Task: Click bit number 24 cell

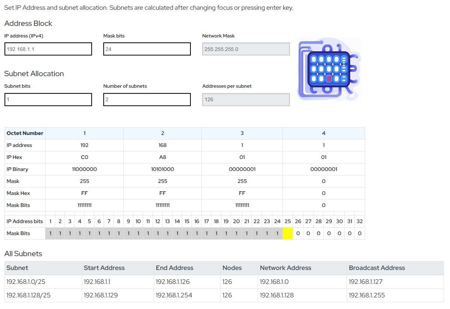Action: point(277,221)
